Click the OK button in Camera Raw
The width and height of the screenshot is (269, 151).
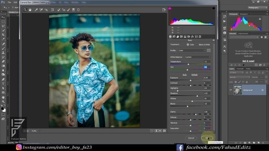(x=207, y=138)
